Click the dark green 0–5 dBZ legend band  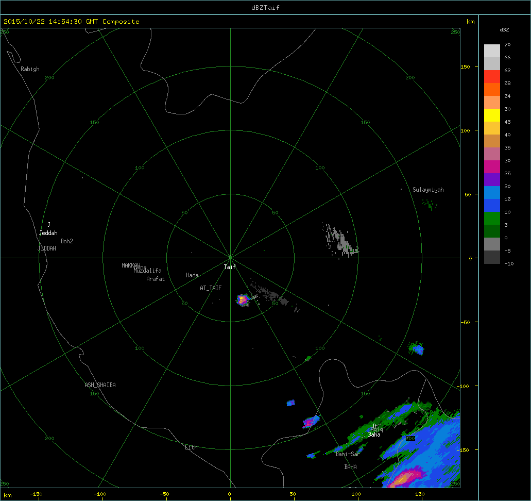tap(492, 231)
